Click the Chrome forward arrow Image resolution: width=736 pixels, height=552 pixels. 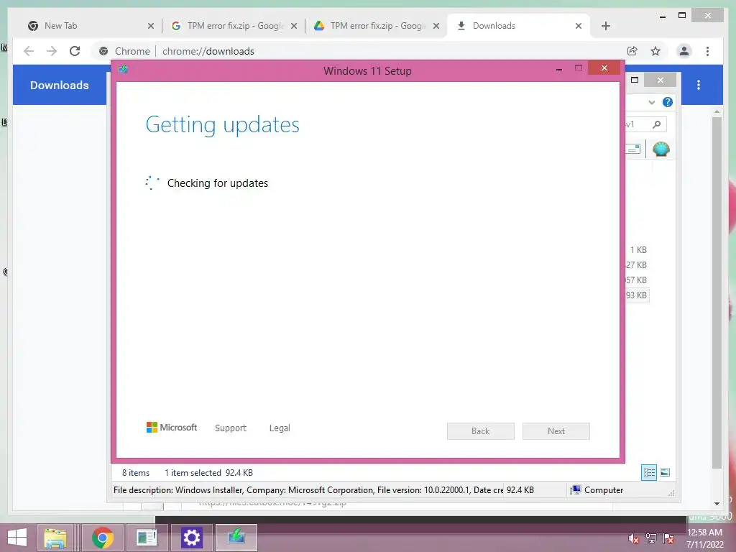tap(52, 51)
